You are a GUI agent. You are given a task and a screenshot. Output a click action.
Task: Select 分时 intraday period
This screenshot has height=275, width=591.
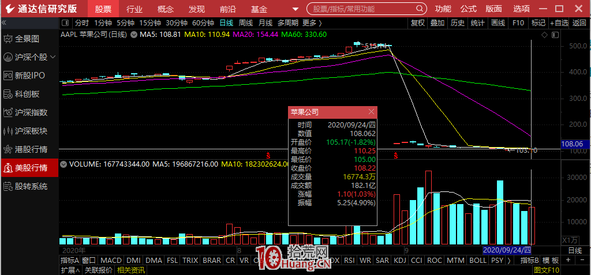82,23
